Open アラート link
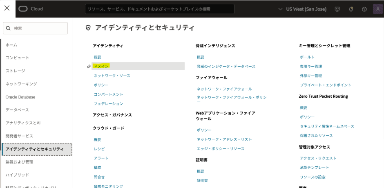 coord(101,158)
